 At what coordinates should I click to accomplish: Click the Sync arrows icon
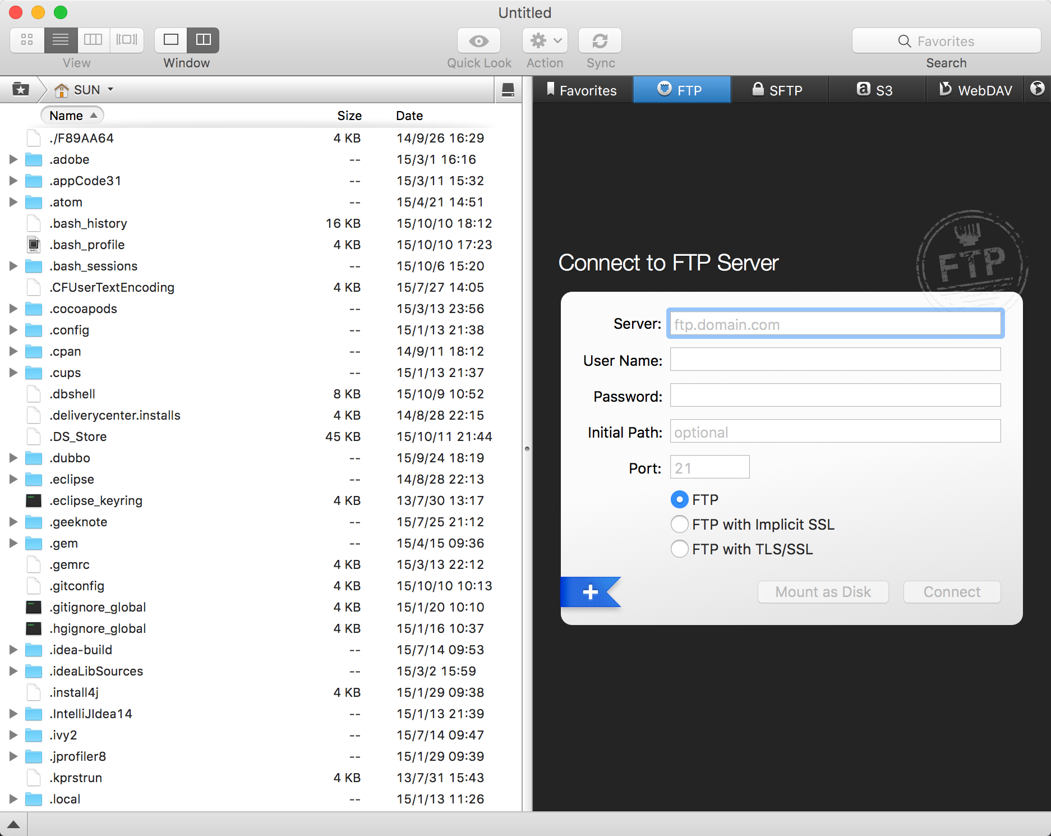pos(600,41)
